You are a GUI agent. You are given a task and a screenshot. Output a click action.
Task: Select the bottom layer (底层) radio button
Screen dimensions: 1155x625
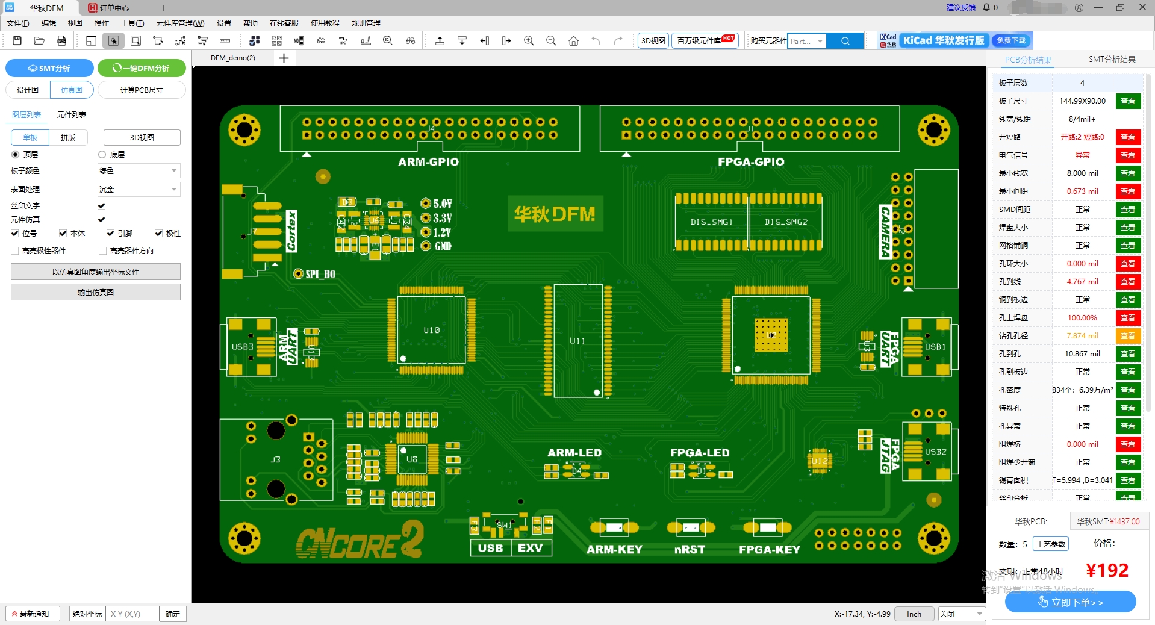[x=102, y=155]
